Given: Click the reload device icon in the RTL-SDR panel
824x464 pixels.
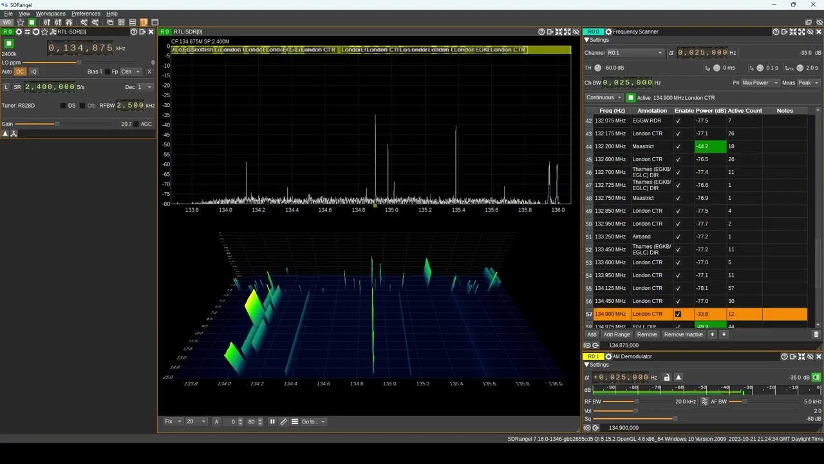Looking at the screenshot, I should [36, 32].
